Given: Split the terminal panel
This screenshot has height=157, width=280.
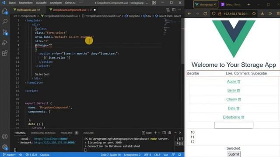Looking at the screenshot, I should pyautogui.click(x=164, y=133).
